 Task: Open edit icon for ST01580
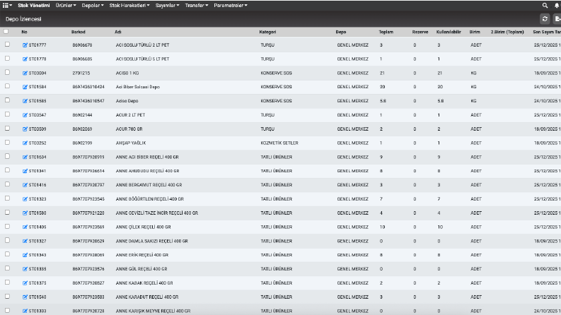25,213
